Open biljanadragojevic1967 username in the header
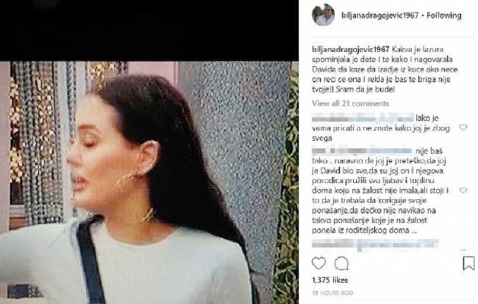 pos(380,15)
